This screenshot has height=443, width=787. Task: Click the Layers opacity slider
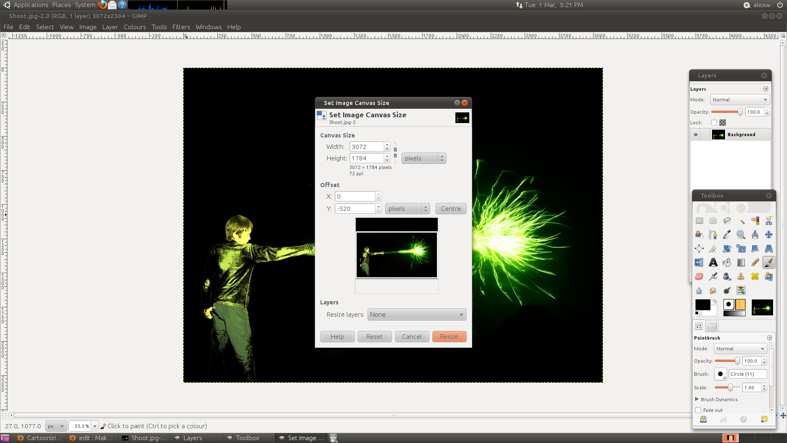(727, 112)
